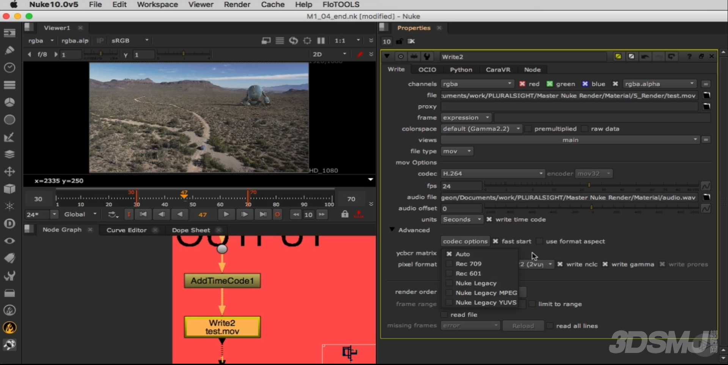Toggle the write time code checkbox

pos(489,219)
